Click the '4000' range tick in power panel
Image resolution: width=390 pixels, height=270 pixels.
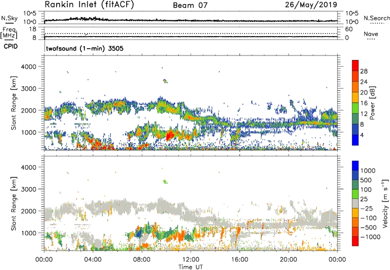[29, 67]
